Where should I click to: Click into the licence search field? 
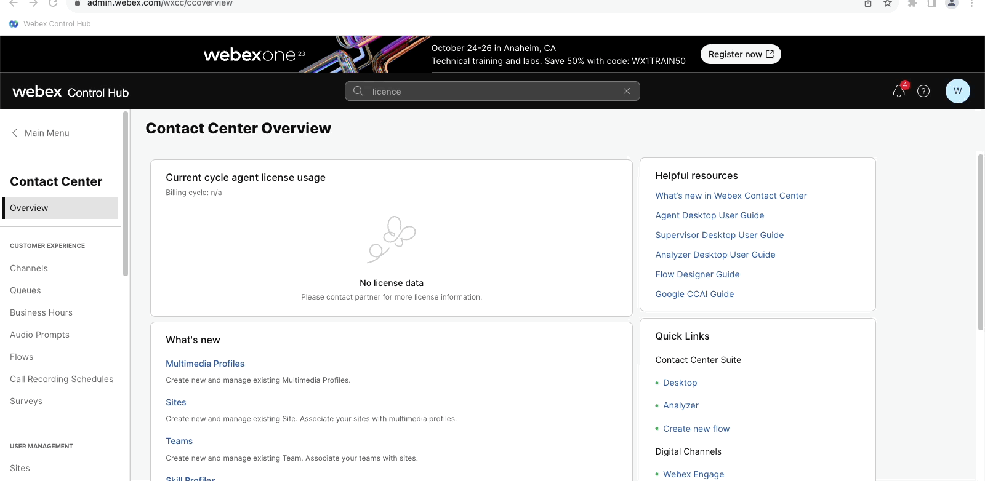pos(492,91)
